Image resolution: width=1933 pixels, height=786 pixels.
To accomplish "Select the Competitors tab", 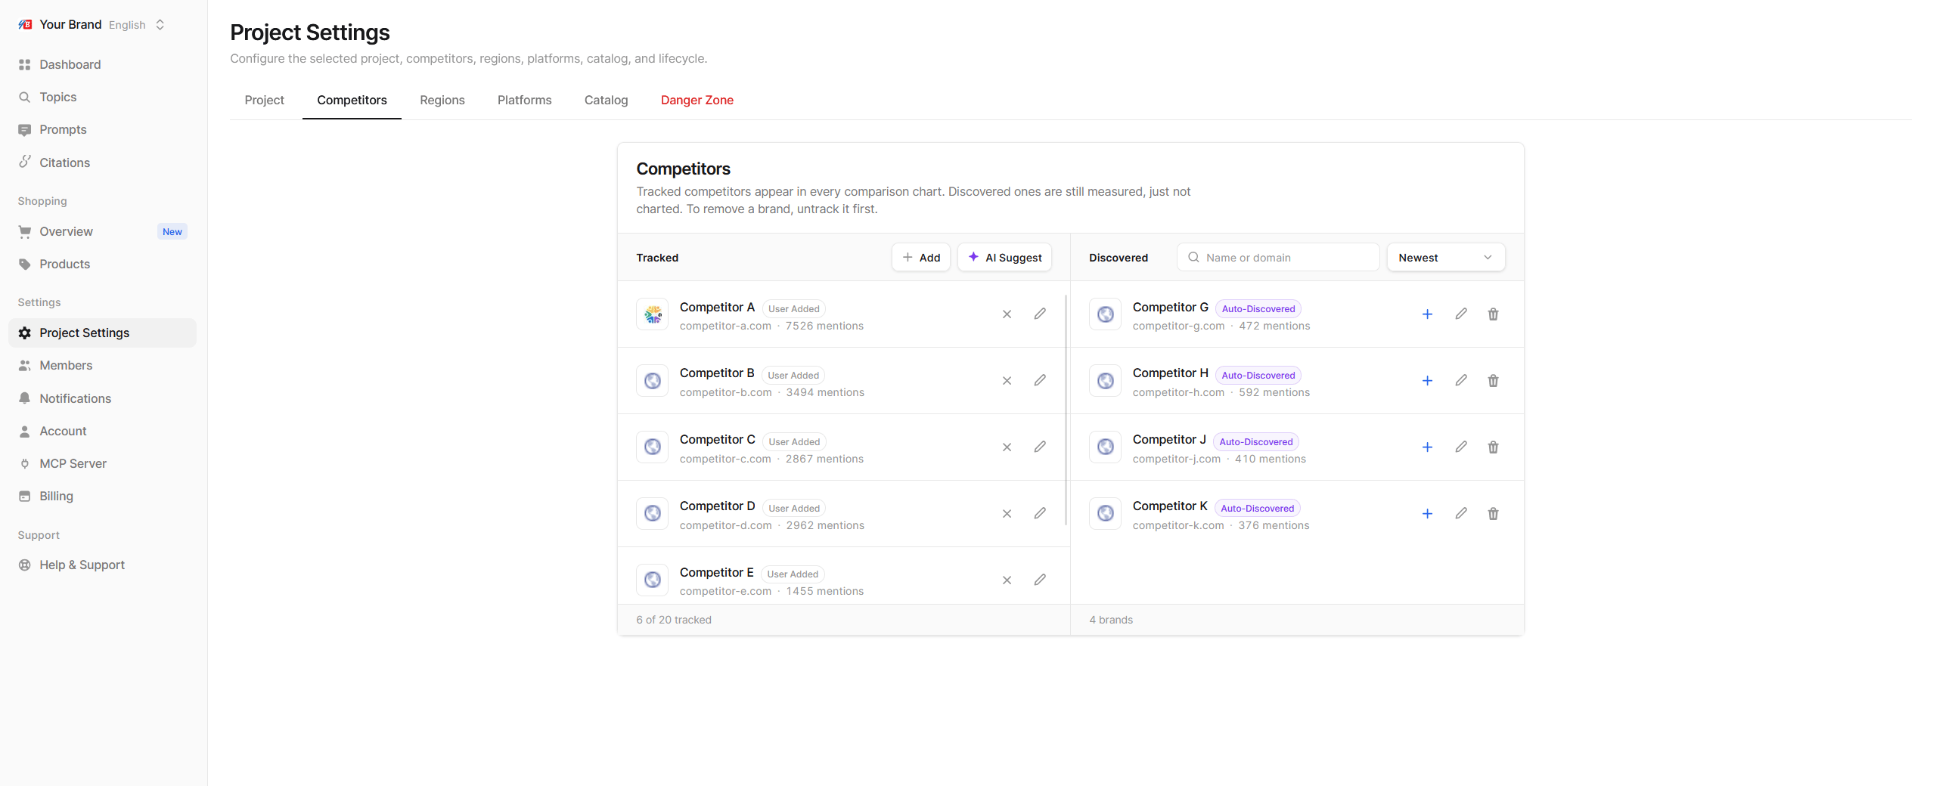I will click(352, 101).
